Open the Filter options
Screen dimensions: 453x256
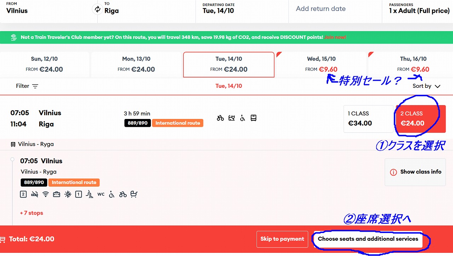coord(27,86)
